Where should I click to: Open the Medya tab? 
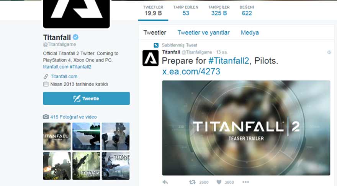(250, 32)
